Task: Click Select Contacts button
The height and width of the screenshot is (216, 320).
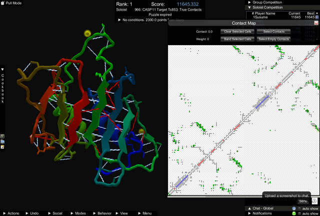Action: pyautogui.click(x=273, y=32)
